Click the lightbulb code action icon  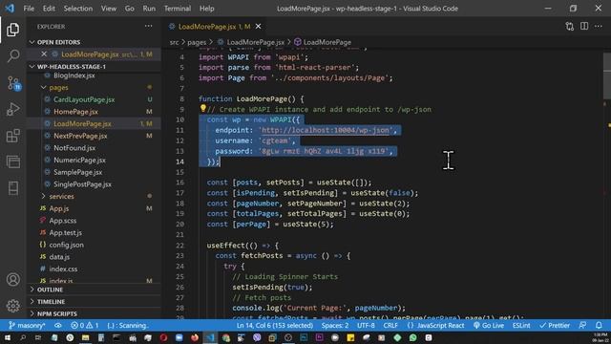click(203, 108)
